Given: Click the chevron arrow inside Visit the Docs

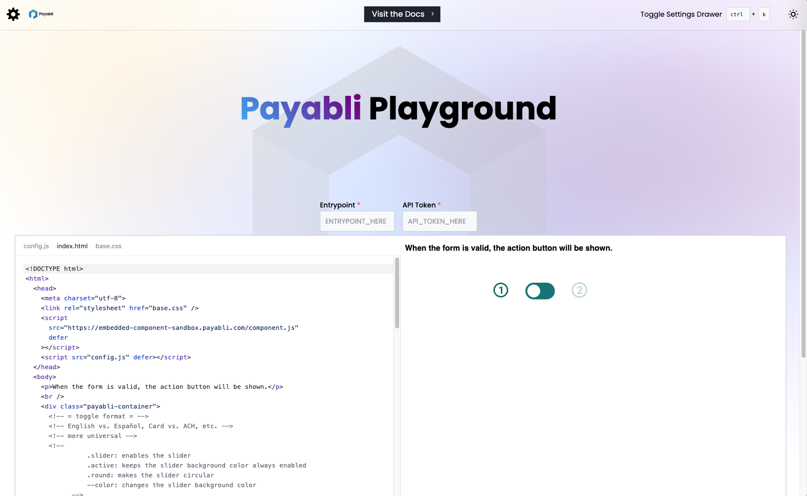Looking at the screenshot, I should [432, 14].
